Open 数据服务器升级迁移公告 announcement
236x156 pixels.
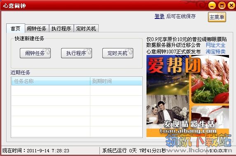(x=173, y=45)
